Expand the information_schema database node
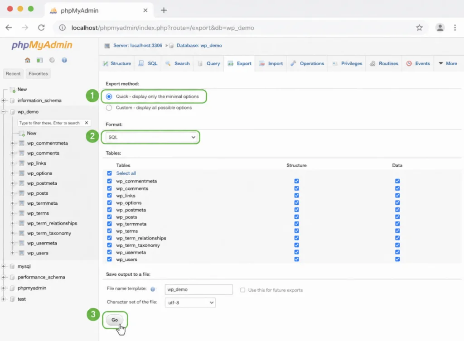The height and width of the screenshot is (341, 464). click(x=3, y=100)
